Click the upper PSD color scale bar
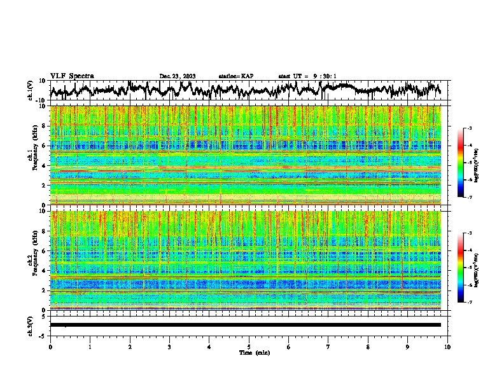This screenshot has height=389, width=504. coord(460,163)
